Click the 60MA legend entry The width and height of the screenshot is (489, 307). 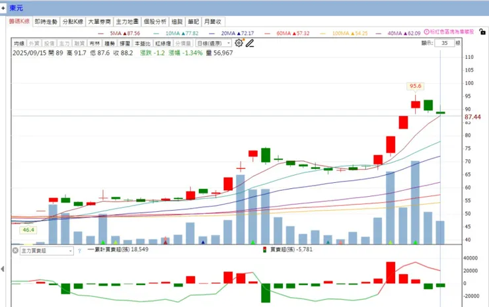287,33
